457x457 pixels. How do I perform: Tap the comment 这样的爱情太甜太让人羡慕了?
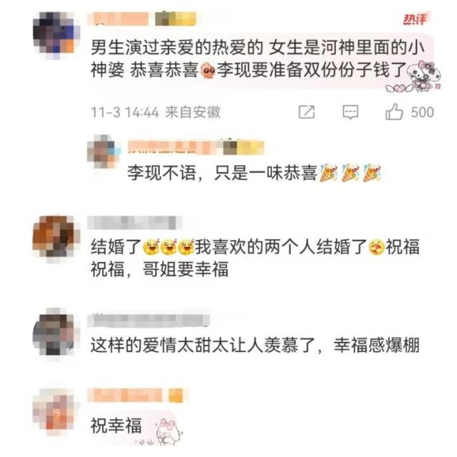coord(255,345)
